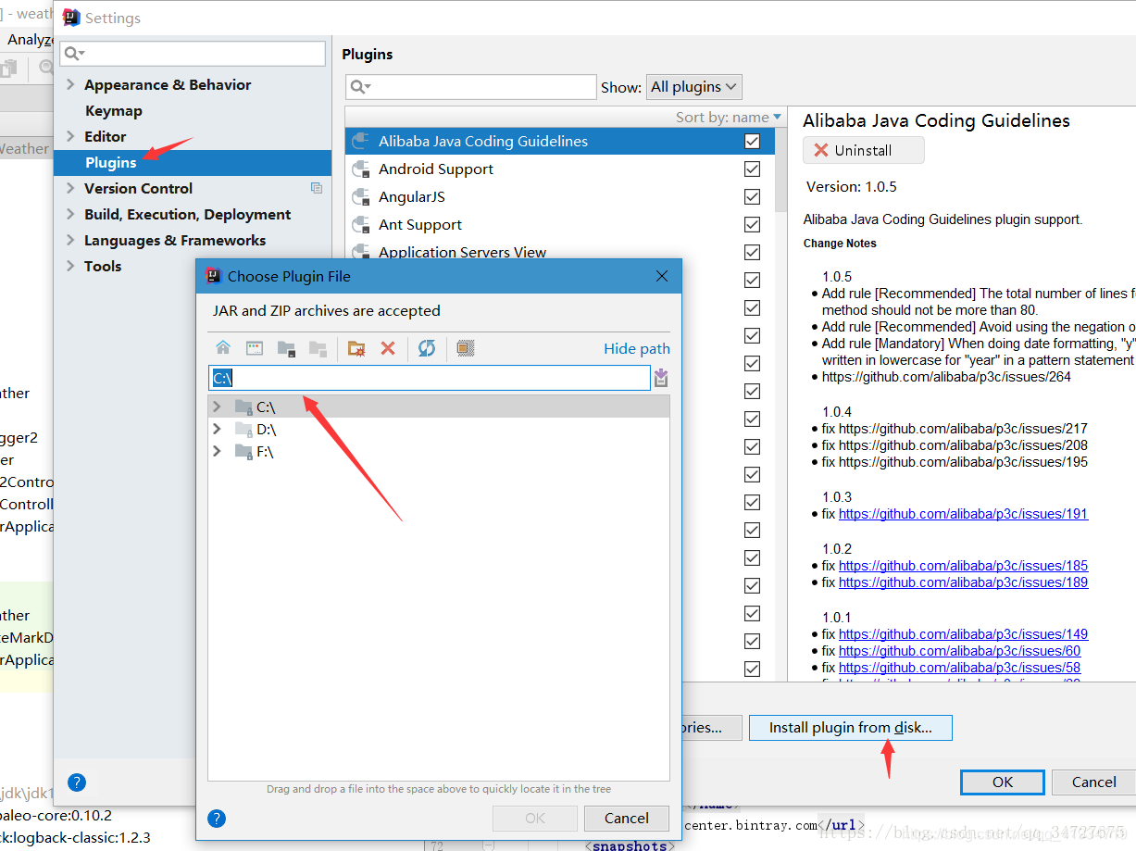This screenshot has height=851, width=1136.
Task: Open the Sort by: name dropdown
Action: click(729, 117)
